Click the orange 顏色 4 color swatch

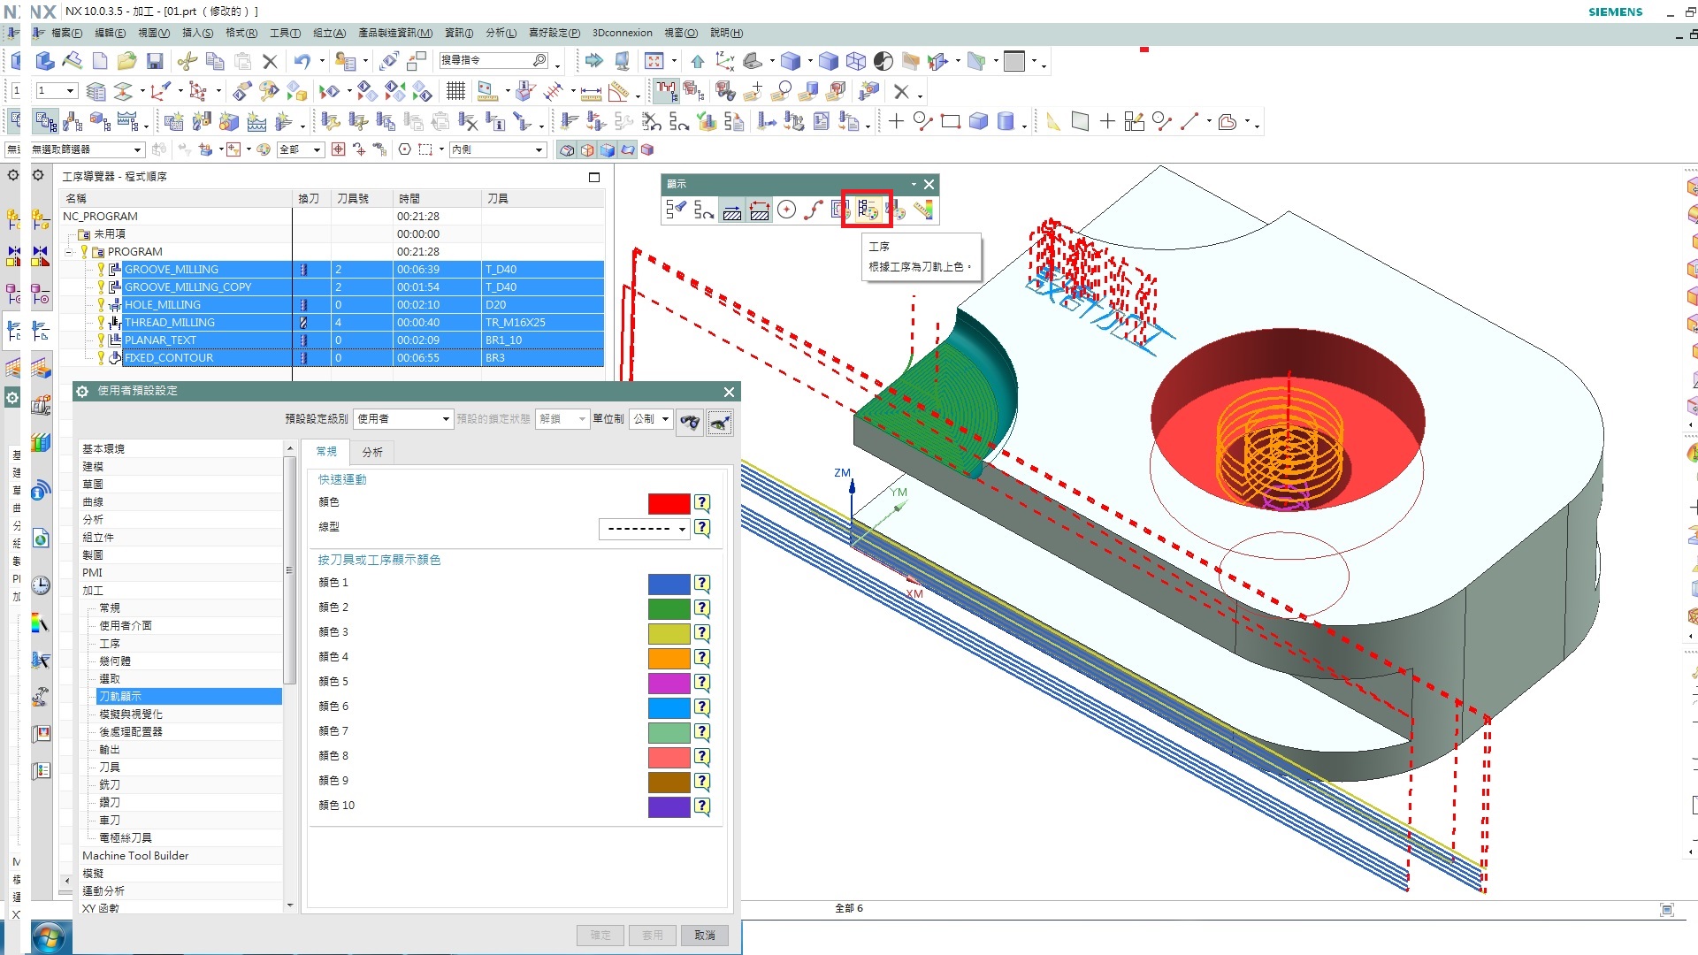[x=669, y=658]
